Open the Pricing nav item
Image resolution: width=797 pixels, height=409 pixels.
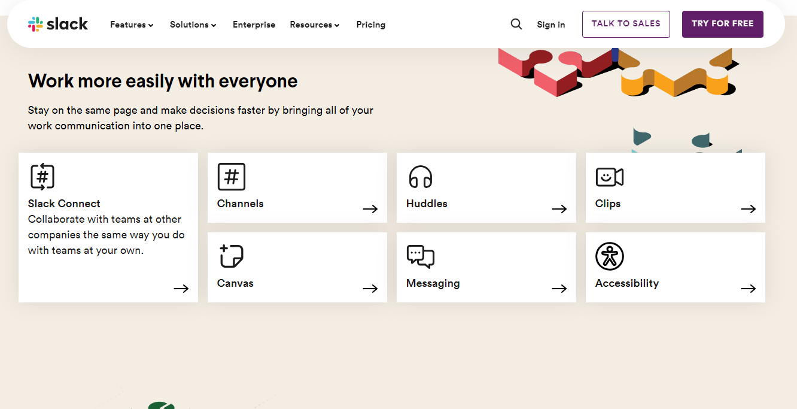(x=371, y=25)
